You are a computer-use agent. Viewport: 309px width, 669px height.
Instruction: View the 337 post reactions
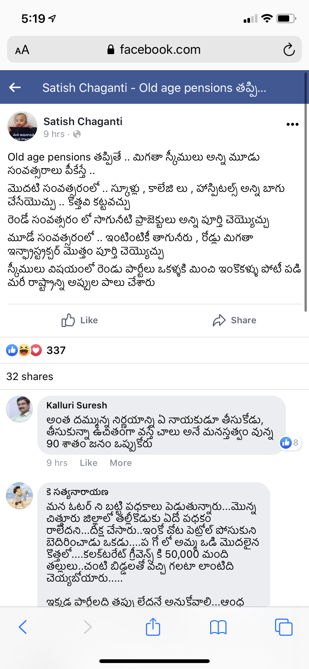click(36, 350)
